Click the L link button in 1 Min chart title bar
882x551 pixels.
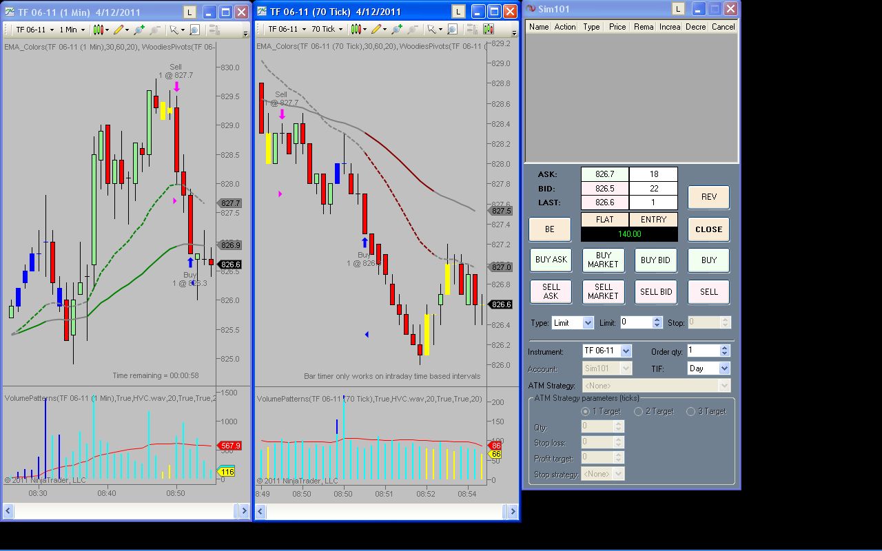click(x=190, y=12)
